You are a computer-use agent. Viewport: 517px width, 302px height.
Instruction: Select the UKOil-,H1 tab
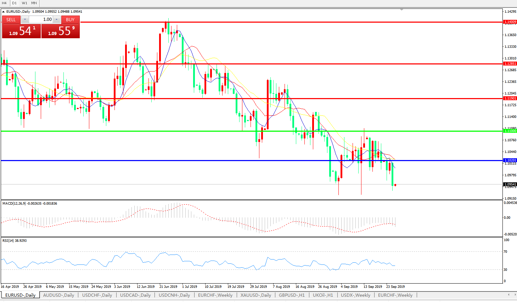tap(323, 295)
